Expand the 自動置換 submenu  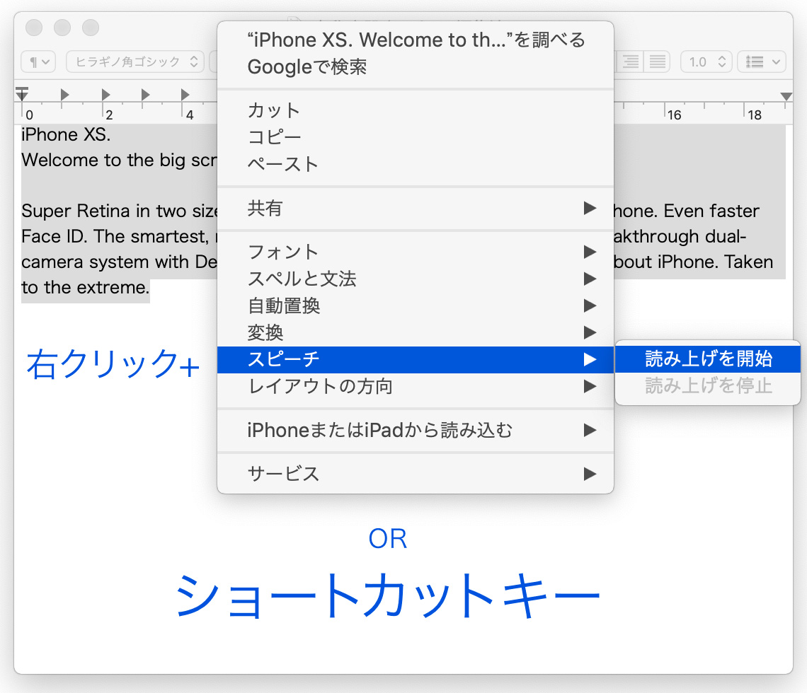point(416,306)
